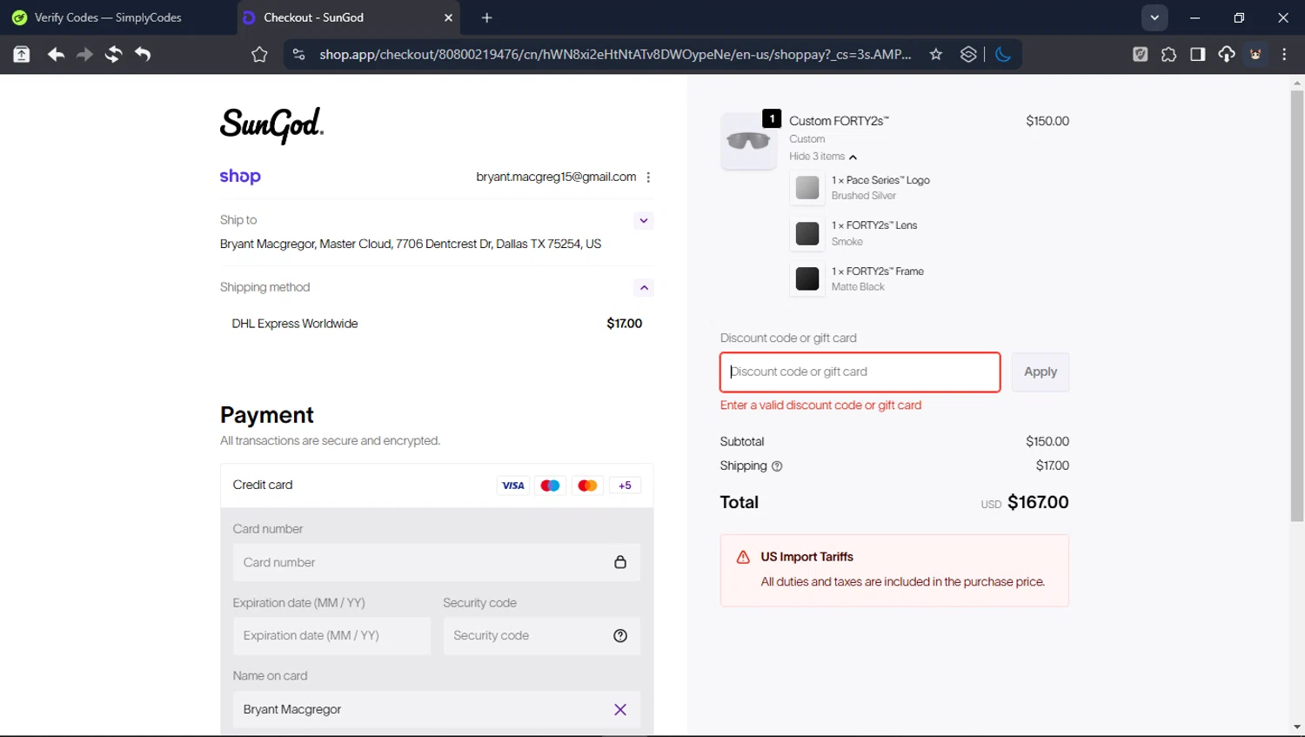Focus the Security code field
The height and width of the screenshot is (737, 1305).
pyautogui.click(x=541, y=636)
